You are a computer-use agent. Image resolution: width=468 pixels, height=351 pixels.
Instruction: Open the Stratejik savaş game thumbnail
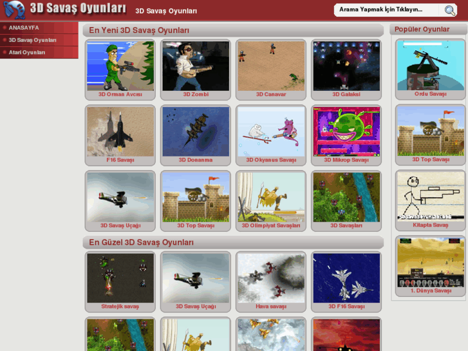(120, 278)
